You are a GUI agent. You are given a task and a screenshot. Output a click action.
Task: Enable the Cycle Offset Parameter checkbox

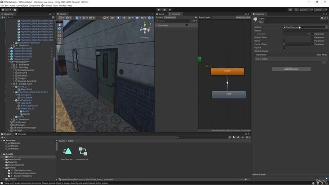point(313,44)
